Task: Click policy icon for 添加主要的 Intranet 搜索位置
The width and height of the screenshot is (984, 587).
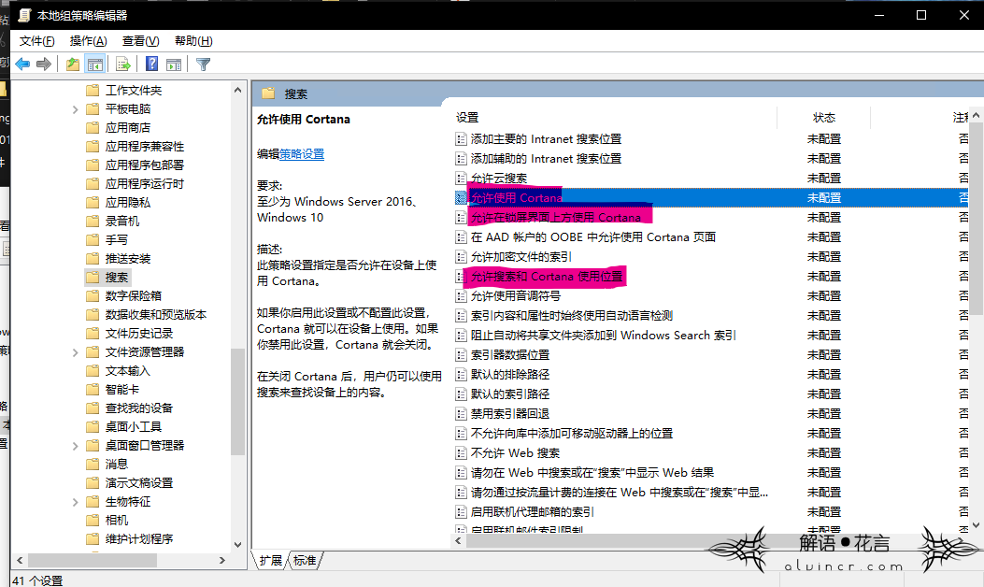Action: [x=462, y=138]
